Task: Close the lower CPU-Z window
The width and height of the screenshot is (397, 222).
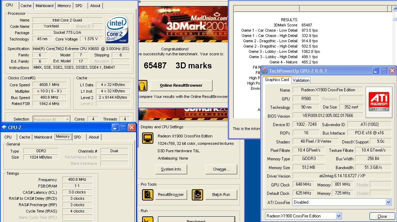Action: [132, 127]
